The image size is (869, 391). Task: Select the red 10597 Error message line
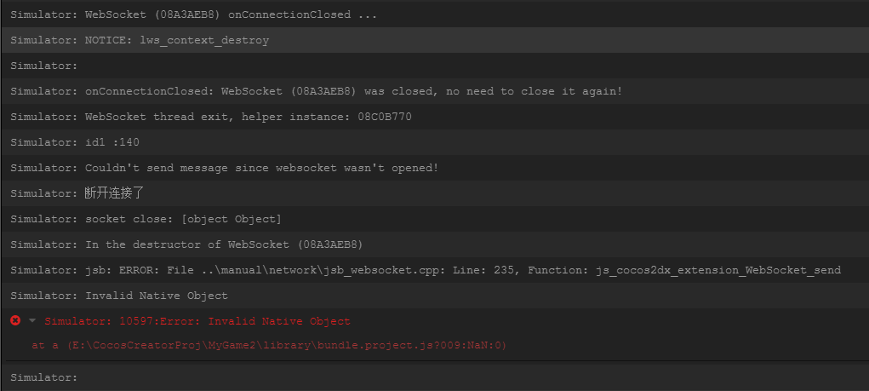(x=197, y=321)
